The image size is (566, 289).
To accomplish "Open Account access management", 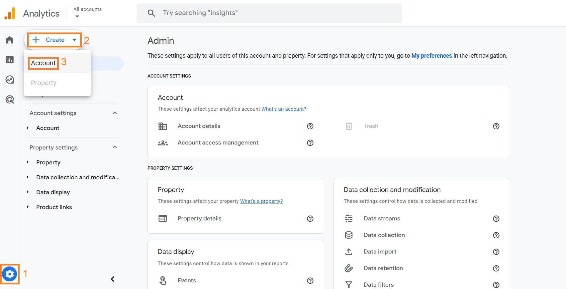I will (218, 143).
